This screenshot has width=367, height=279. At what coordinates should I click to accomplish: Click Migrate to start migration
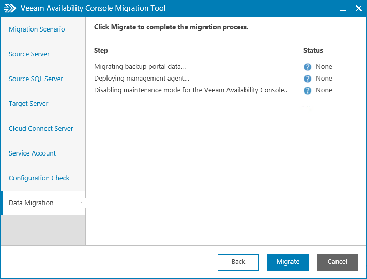click(287, 262)
